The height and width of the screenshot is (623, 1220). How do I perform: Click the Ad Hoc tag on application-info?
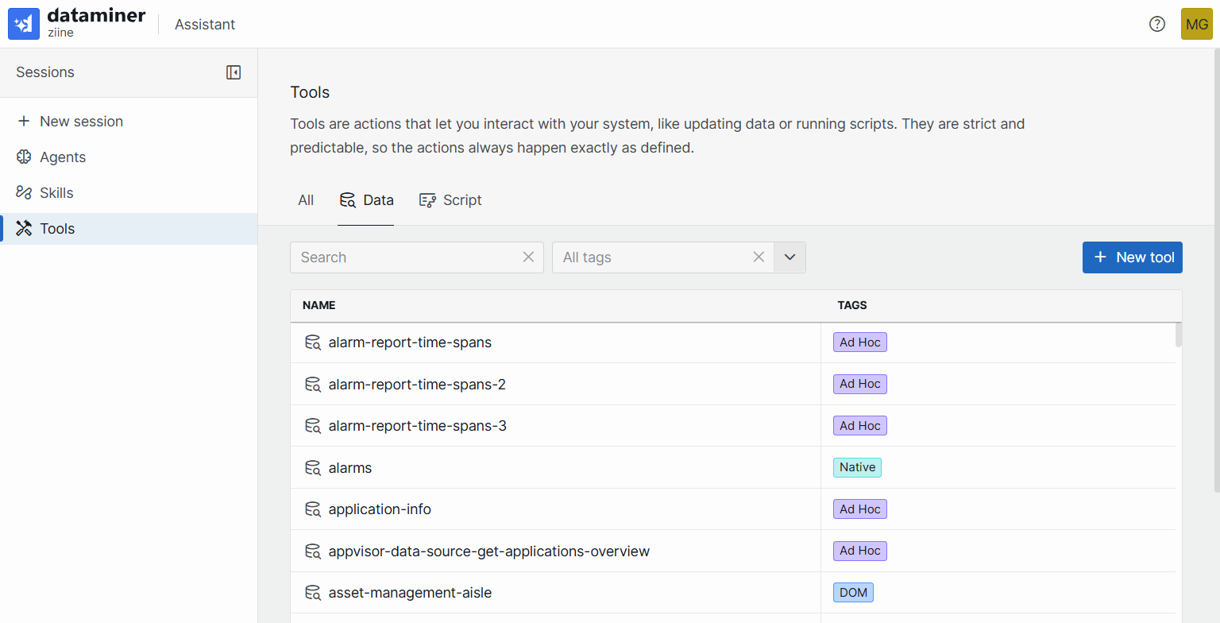coord(860,509)
